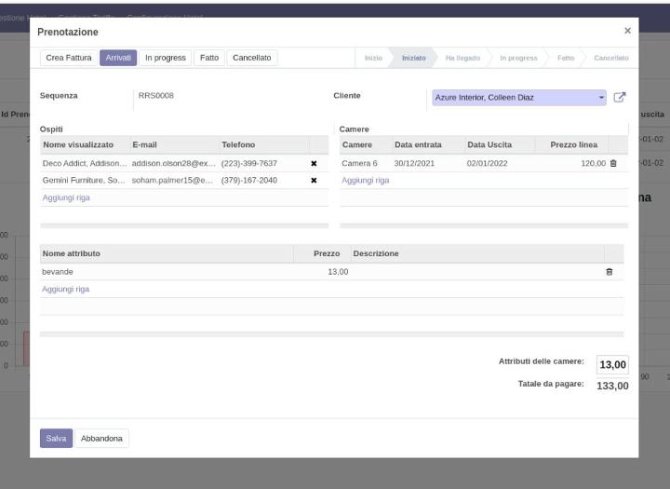Image resolution: width=670 pixels, height=489 pixels.
Task: Add a new row under Ospiti
Action: pyautogui.click(x=66, y=197)
